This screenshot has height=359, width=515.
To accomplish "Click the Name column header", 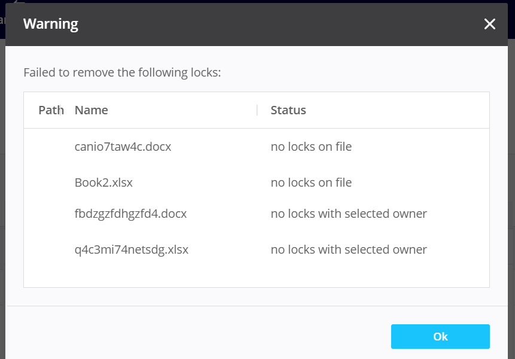I will click(91, 110).
